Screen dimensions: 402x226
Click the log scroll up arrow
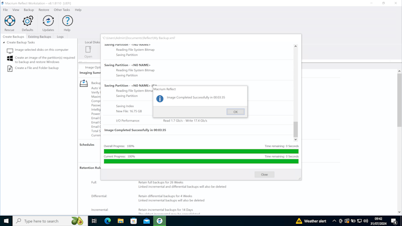tap(295, 47)
